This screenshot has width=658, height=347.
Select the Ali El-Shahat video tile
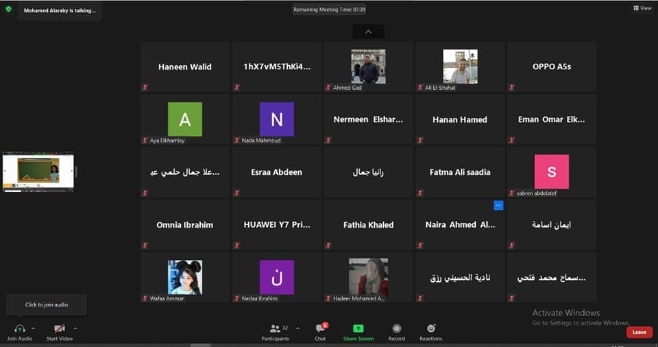click(460, 67)
